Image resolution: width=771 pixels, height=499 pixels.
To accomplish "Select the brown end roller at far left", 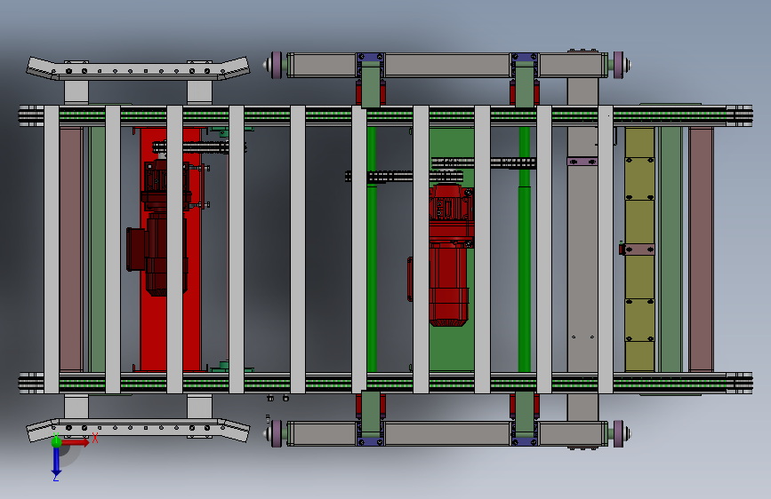I will (71, 249).
